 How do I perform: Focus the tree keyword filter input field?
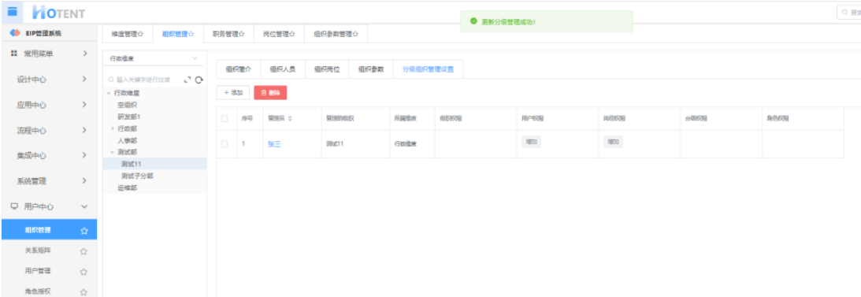(144, 80)
